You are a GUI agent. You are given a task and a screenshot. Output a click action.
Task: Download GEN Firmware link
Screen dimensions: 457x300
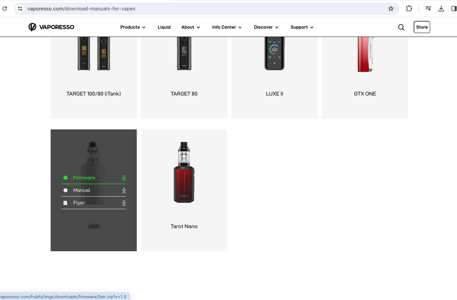pos(94,178)
